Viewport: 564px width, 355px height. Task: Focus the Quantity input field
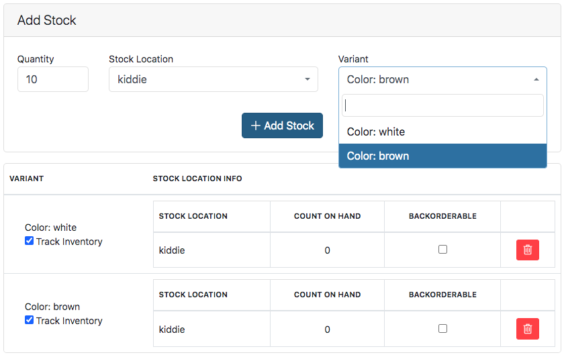point(52,79)
